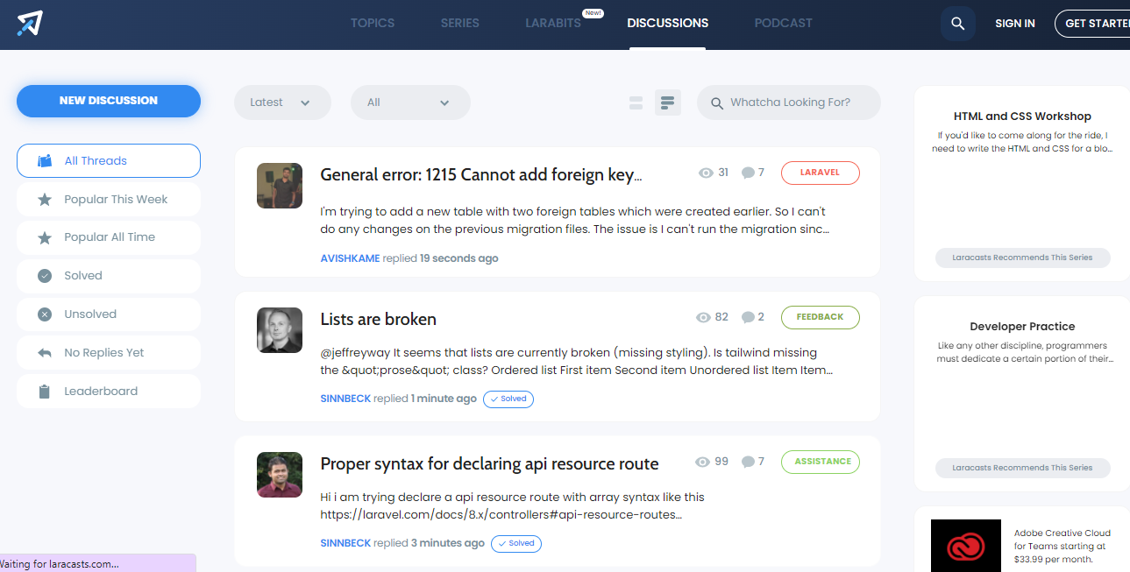The height and width of the screenshot is (572, 1130).
Task: Filter by the Laravel channel tag
Action: tap(820, 173)
